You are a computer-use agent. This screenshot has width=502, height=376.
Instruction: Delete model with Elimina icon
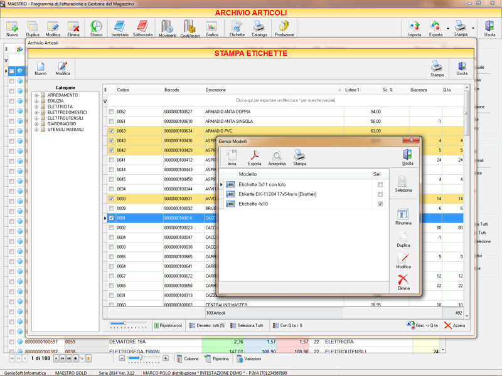pyautogui.click(x=403, y=282)
